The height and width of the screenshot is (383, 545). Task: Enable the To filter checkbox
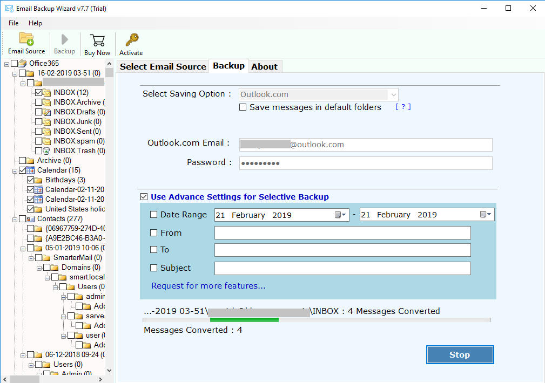click(x=153, y=250)
